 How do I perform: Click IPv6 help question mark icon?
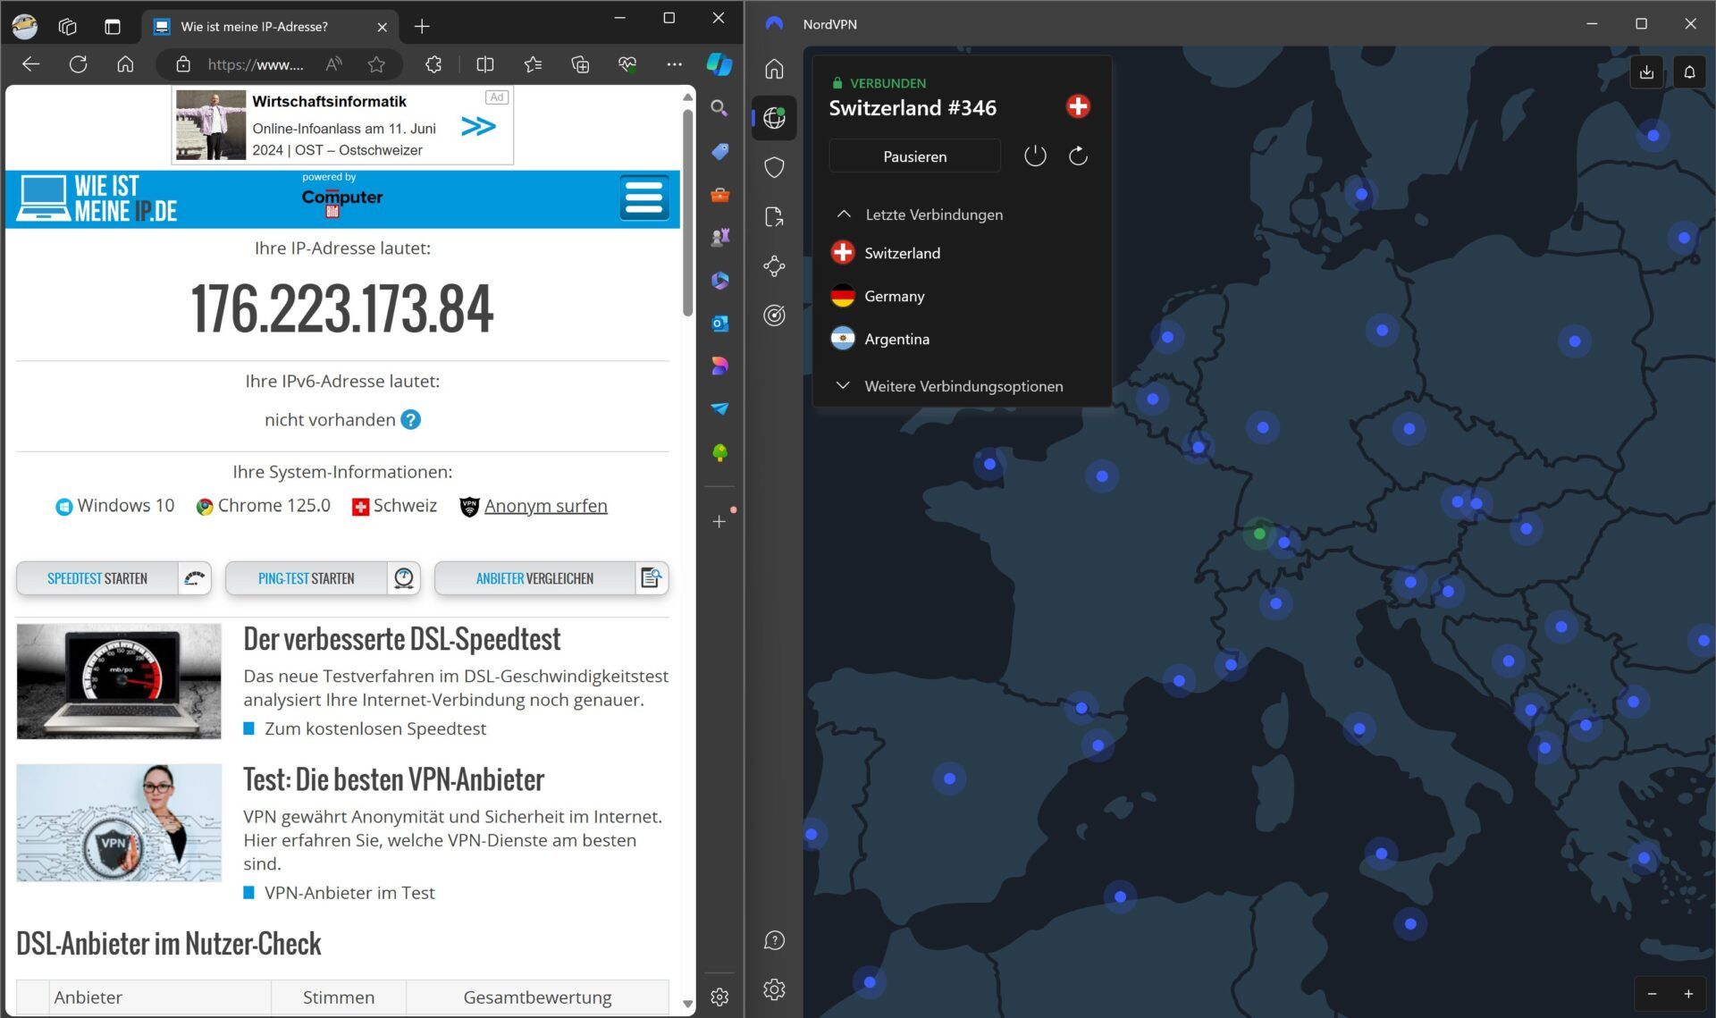coord(410,419)
